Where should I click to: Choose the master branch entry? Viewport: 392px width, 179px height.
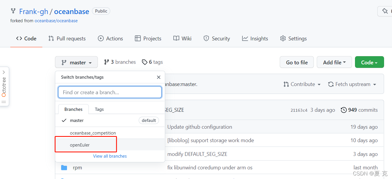click(x=110, y=120)
